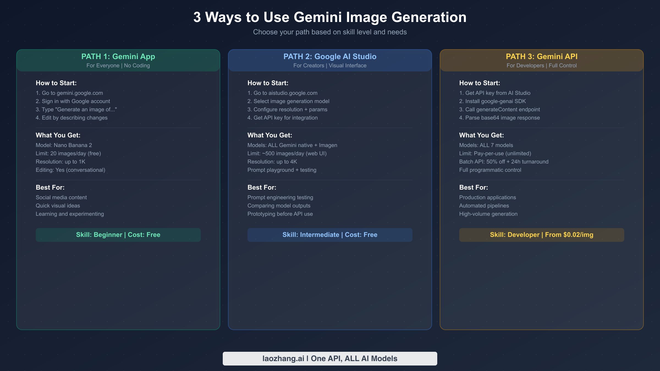
Task: Click the Best For heading in PATH 3
Action: pos(474,187)
